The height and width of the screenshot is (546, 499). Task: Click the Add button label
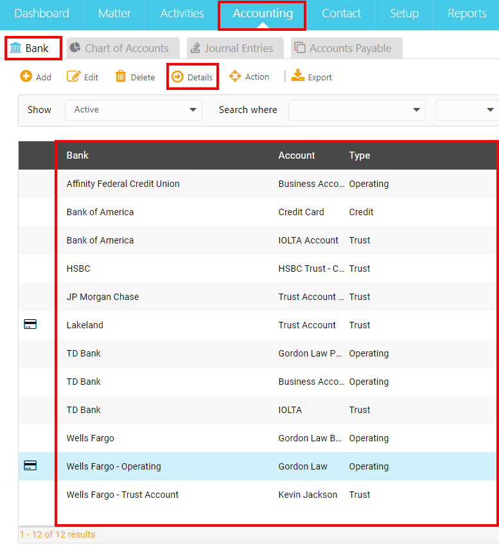click(44, 77)
